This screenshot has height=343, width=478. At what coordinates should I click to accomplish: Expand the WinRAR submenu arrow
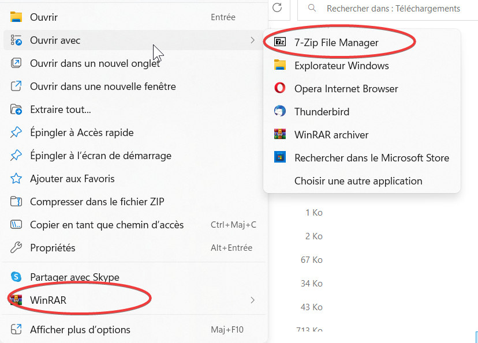coord(252,300)
